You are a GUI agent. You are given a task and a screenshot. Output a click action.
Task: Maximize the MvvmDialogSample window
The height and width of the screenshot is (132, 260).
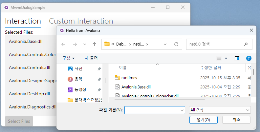pos(168,7)
